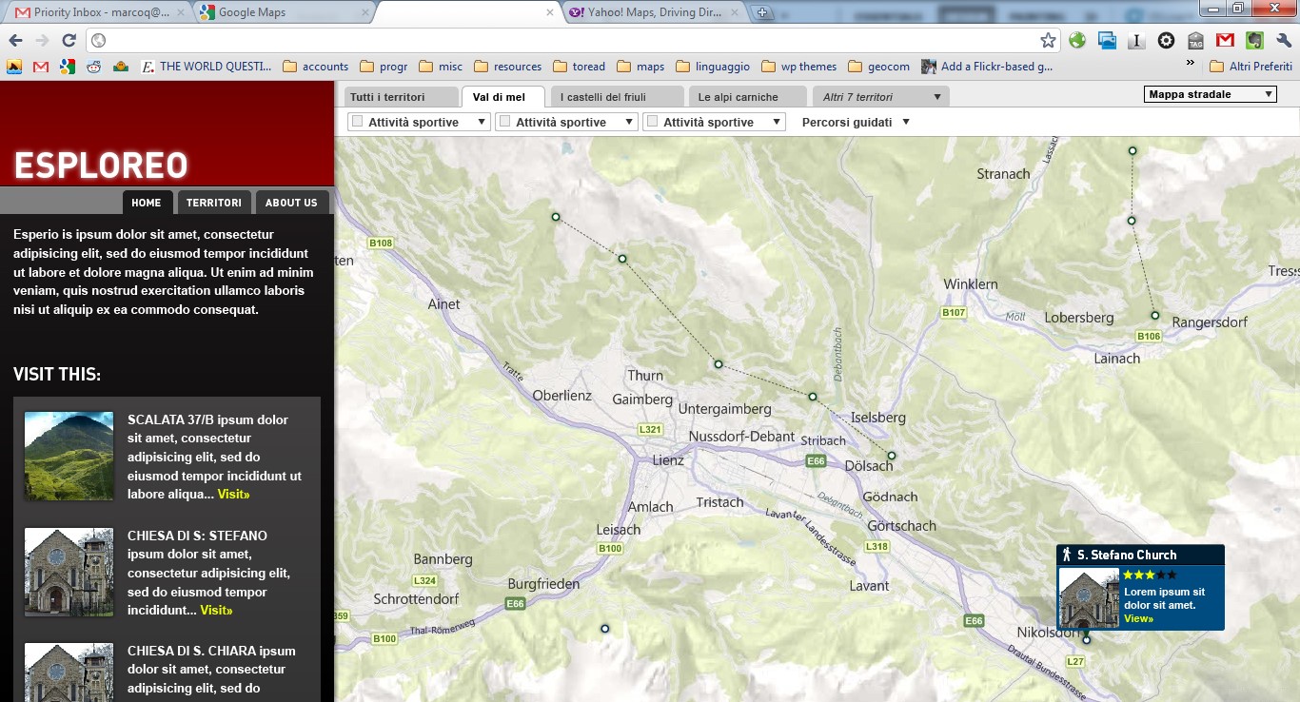Click the grey TAG extension icon
Image resolution: width=1300 pixels, height=702 pixels.
1195,40
